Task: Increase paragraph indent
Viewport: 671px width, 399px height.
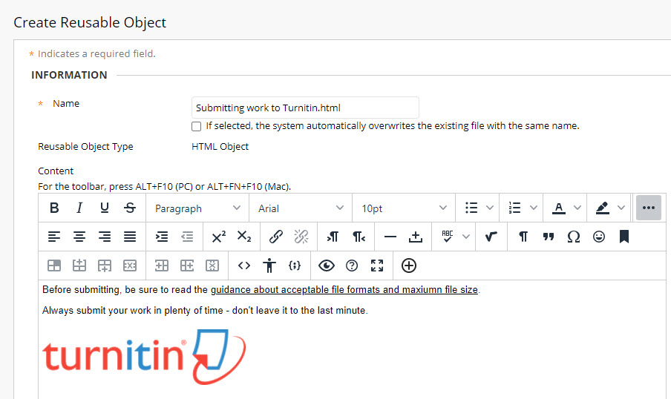Action: [x=162, y=237]
